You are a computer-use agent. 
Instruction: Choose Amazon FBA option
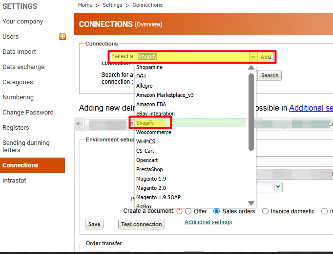191,104
